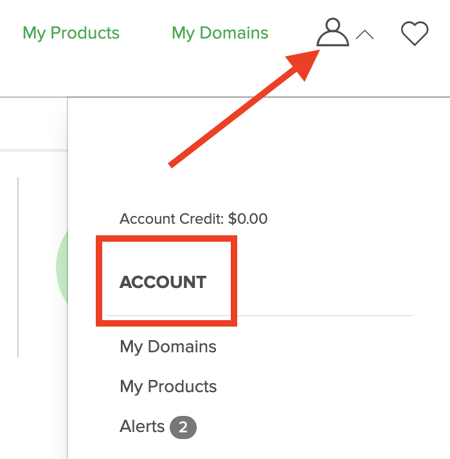Click the red arrow annotation pointing at profile
Viewport: 450px width, 459px height.
[244, 108]
